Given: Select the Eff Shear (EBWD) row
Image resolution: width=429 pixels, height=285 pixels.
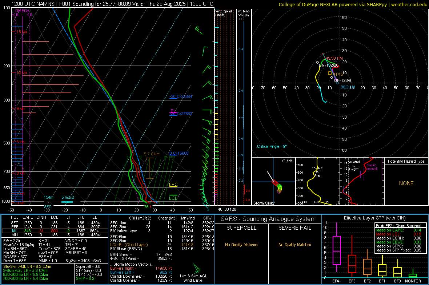Looking at the screenshot, I should point(162,249).
